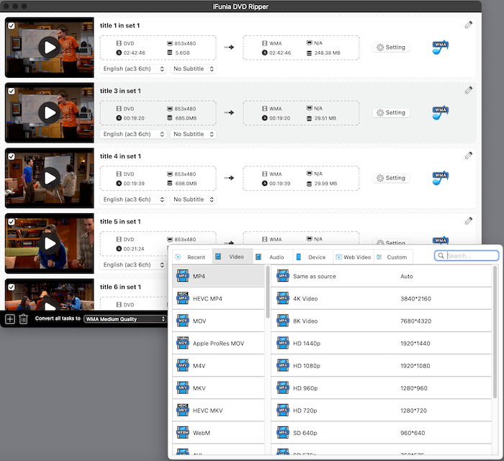
Task: Click the WMA format icon for title 3
Action: click(x=441, y=112)
